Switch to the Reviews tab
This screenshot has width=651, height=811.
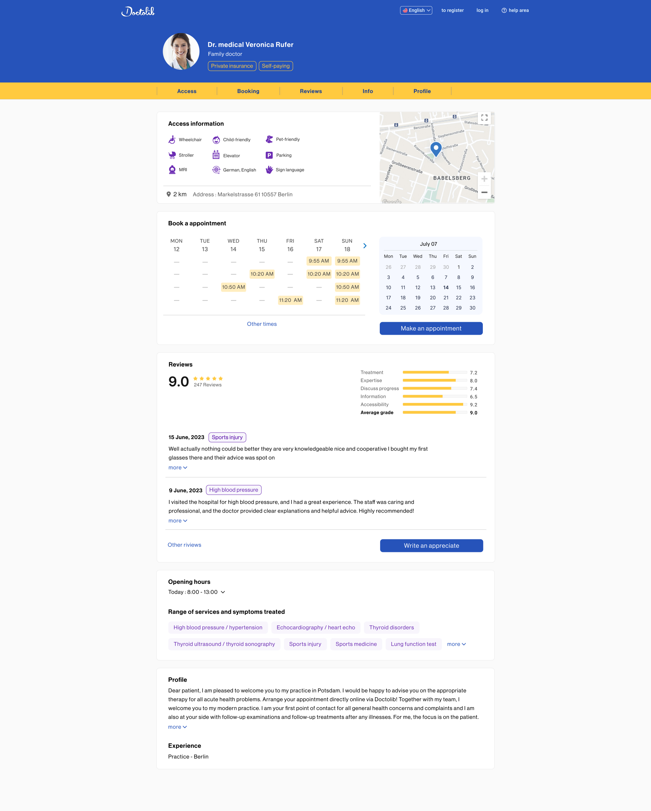click(311, 91)
